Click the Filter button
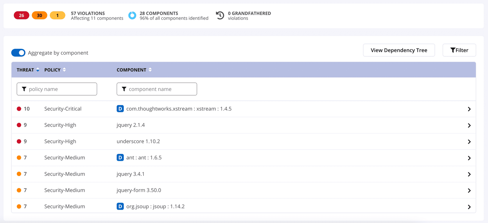 [459, 50]
